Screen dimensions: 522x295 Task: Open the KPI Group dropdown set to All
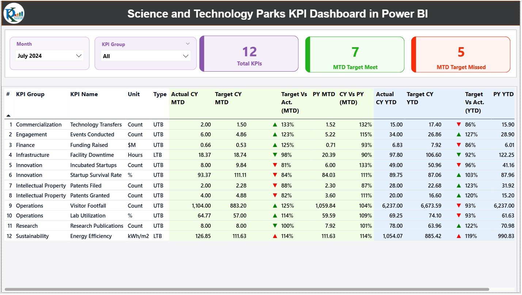pyautogui.click(x=145, y=56)
